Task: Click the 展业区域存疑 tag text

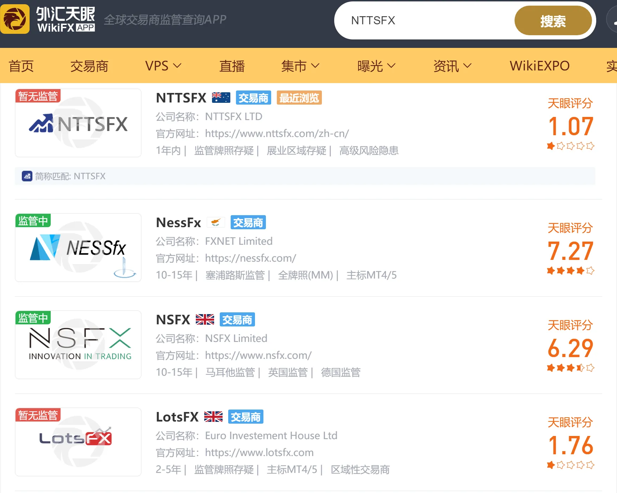Action: [296, 151]
